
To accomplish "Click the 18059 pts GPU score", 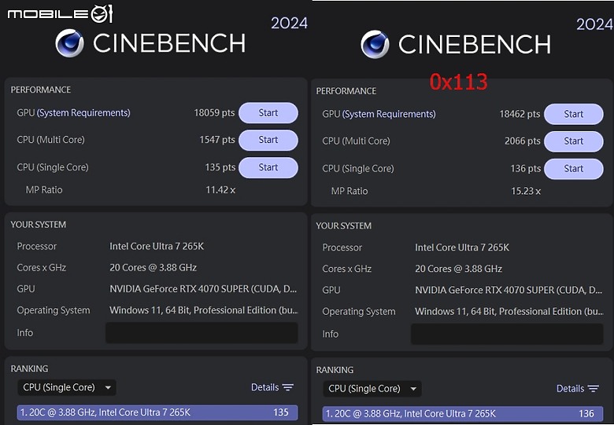I will pos(214,113).
